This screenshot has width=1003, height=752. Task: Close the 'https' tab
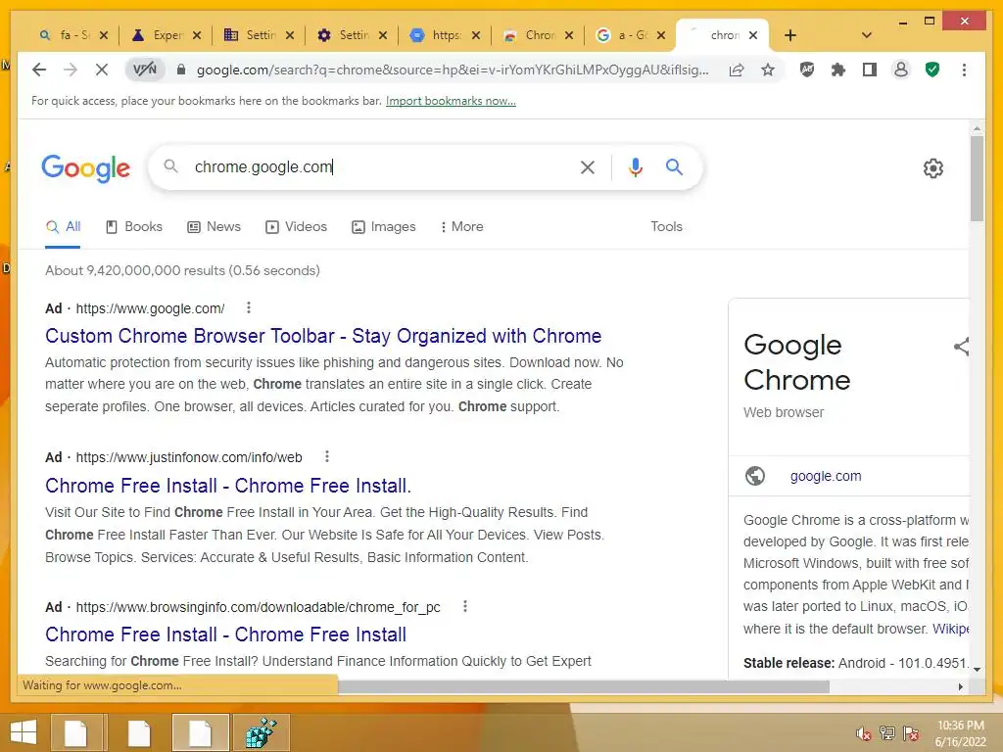click(476, 35)
